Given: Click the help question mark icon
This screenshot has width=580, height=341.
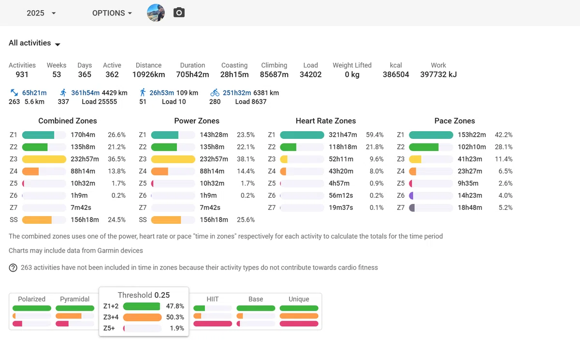Looking at the screenshot, I should tap(13, 268).
